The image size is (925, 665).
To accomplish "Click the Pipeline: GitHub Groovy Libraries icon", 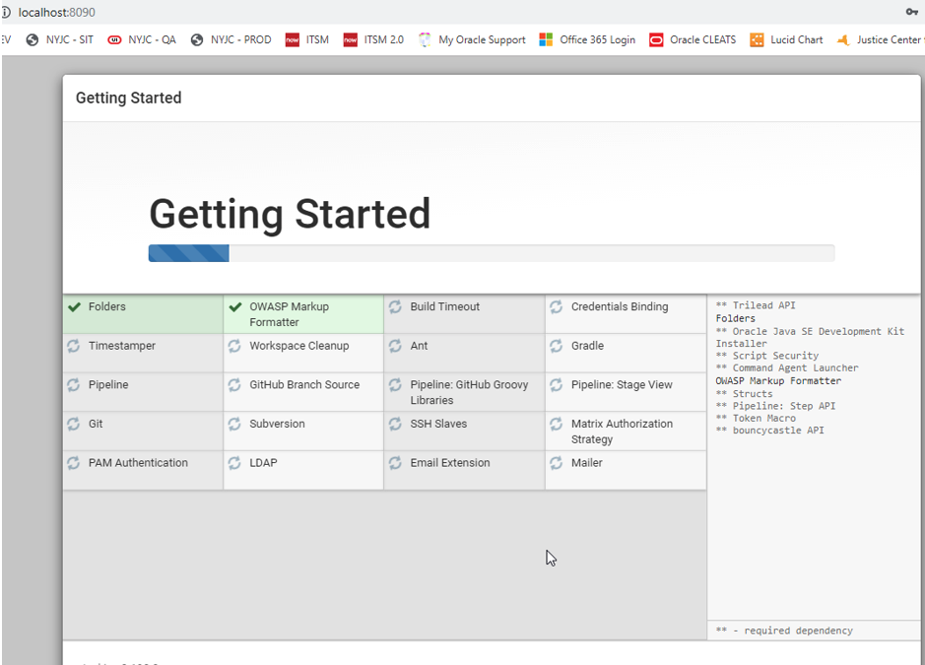I will [395, 385].
